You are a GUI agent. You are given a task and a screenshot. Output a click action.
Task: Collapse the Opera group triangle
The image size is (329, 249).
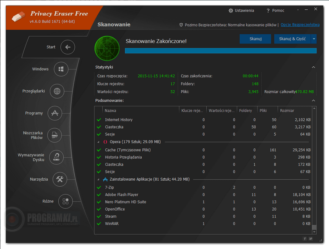click(x=98, y=142)
